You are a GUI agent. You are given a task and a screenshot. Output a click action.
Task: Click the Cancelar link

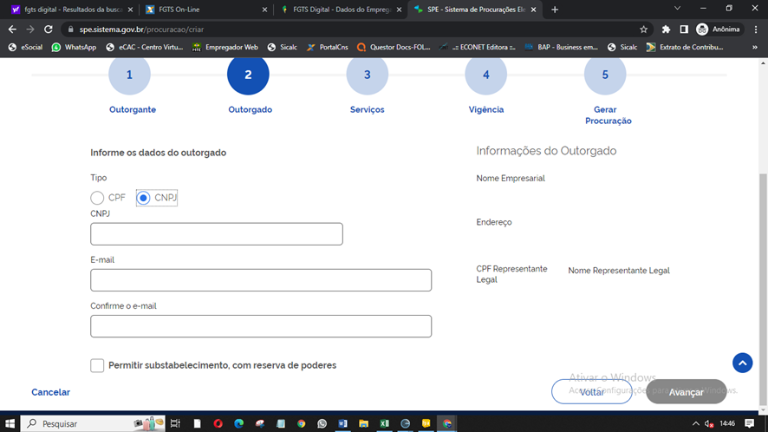(x=50, y=392)
